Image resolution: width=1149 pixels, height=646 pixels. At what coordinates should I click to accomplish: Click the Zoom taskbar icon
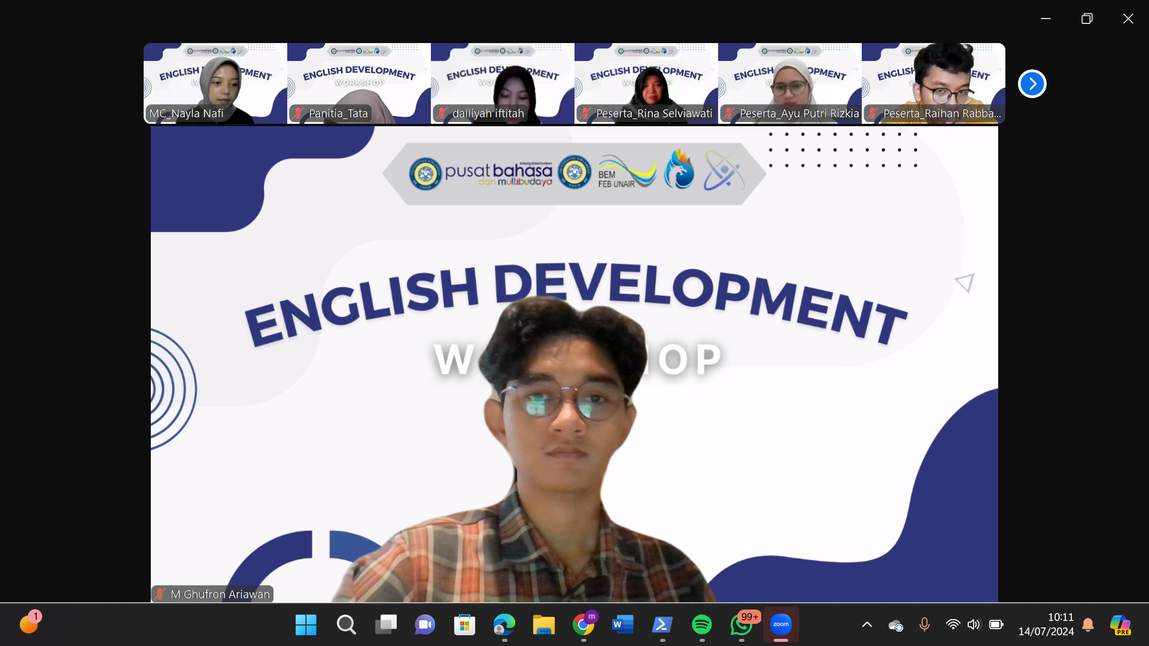tap(781, 625)
